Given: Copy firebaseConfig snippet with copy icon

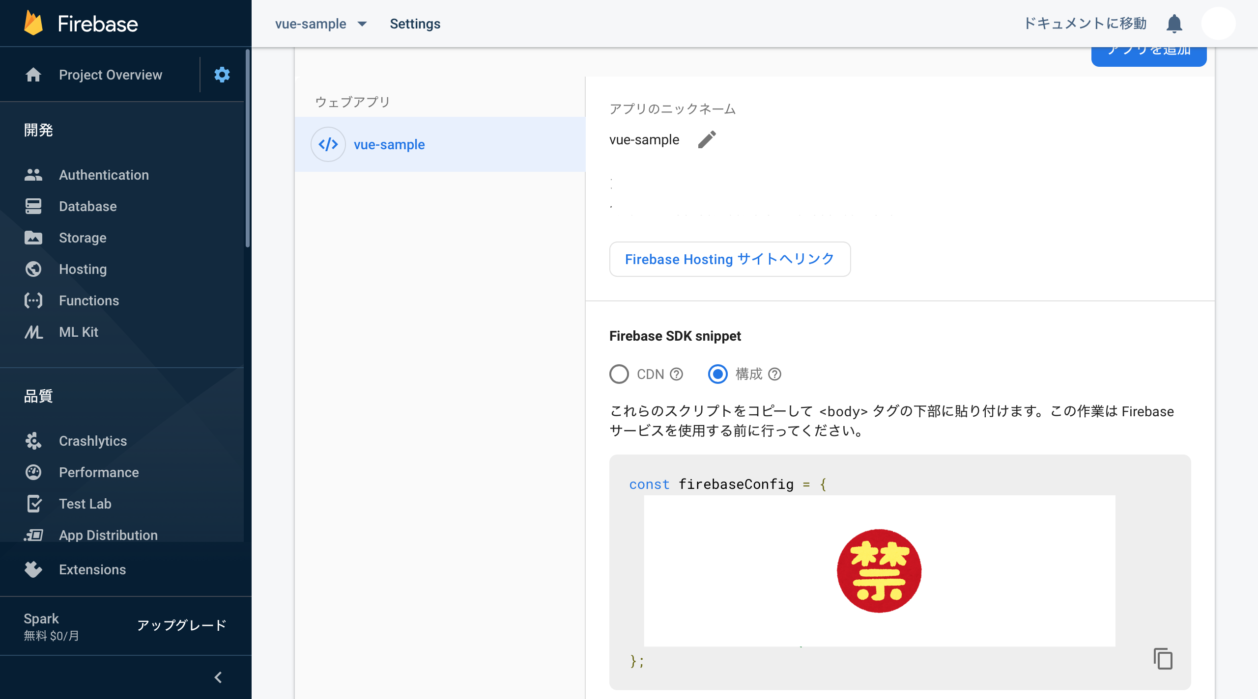Looking at the screenshot, I should 1163,659.
